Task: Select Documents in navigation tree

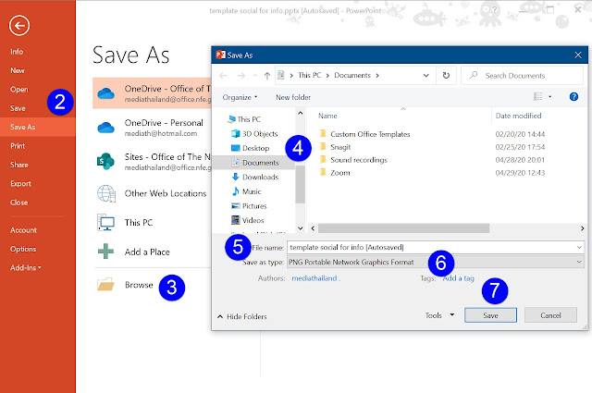Action: click(x=253, y=163)
